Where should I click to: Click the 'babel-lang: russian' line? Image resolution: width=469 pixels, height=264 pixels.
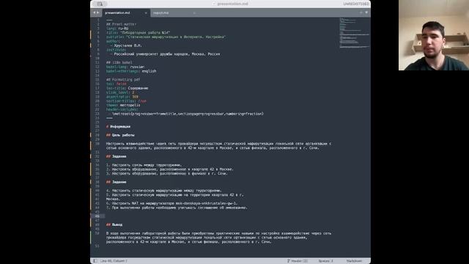(x=125, y=67)
